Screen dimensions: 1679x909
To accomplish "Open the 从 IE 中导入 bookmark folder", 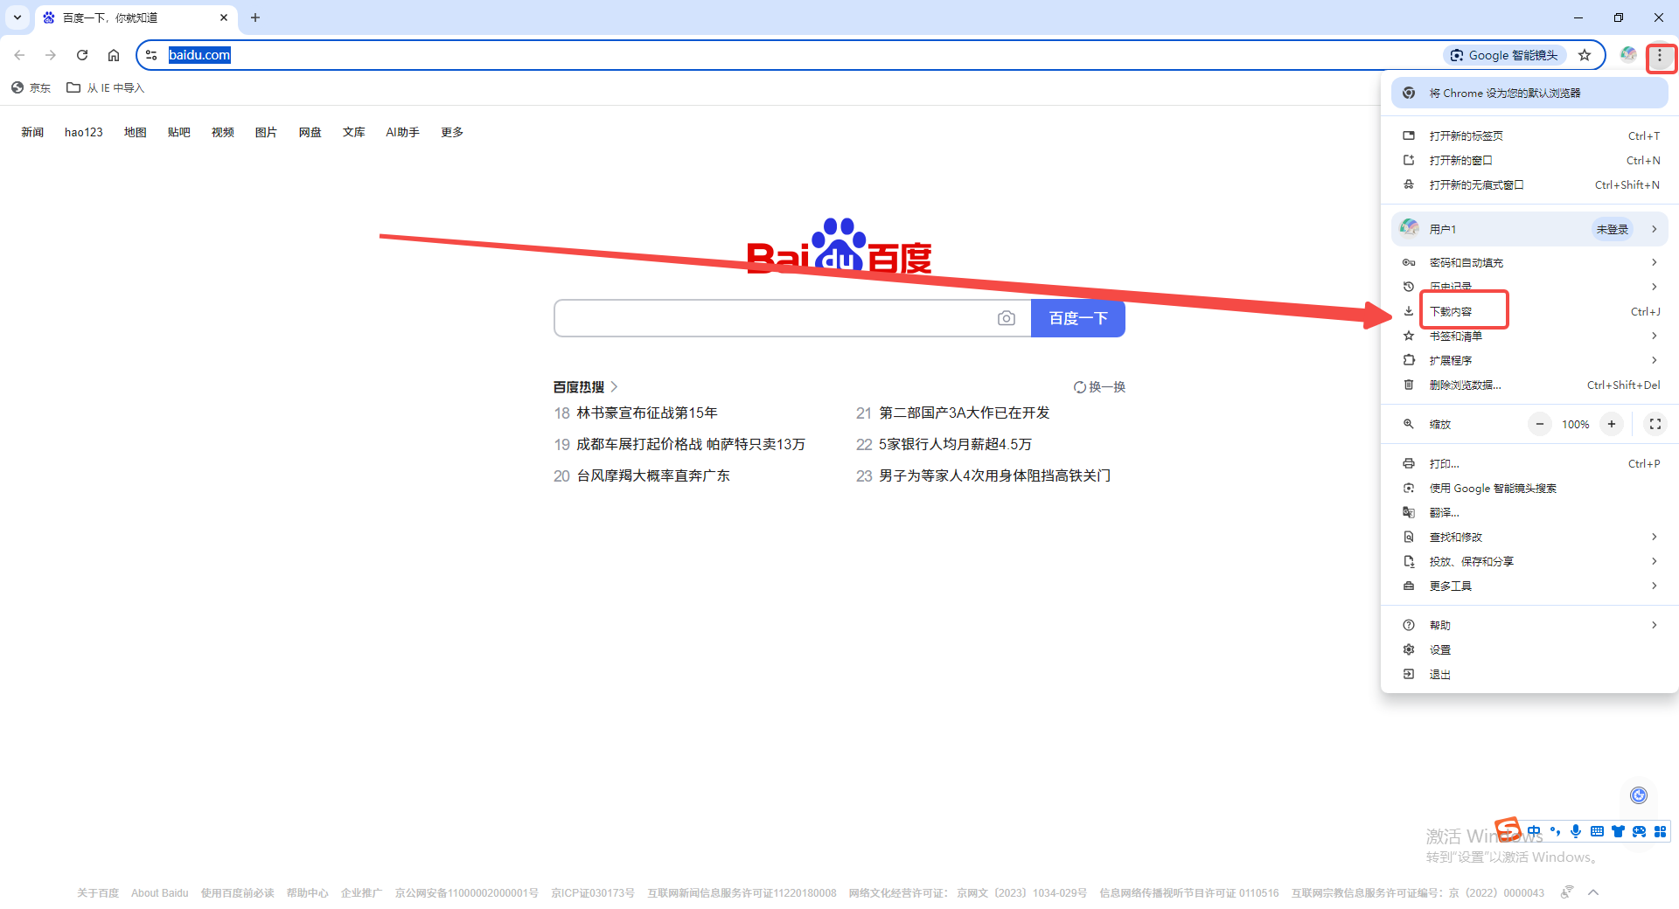I will [105, 87].
